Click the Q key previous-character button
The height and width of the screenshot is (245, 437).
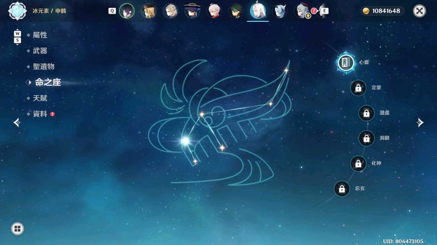[112, 11]
